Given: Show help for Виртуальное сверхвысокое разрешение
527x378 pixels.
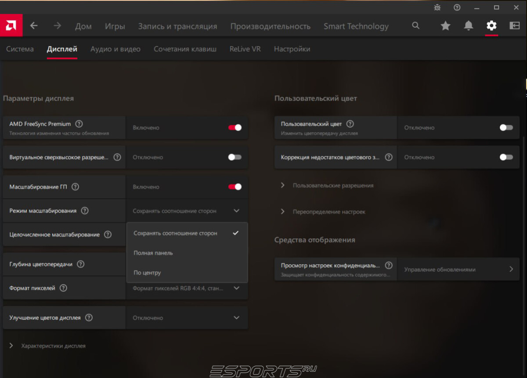Looking at the screenshot, I should [x=117, y=157].
